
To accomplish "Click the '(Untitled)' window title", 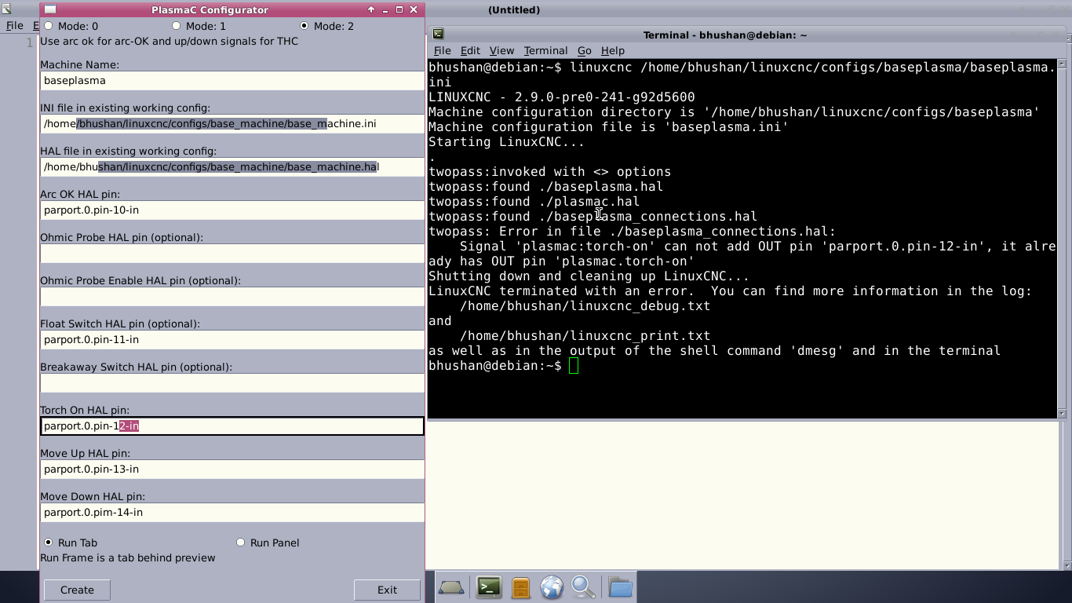I will tap(514, 9).
